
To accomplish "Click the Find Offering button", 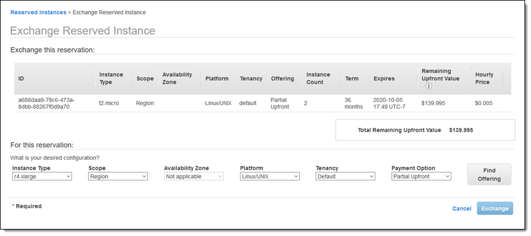I will [489, 175].
